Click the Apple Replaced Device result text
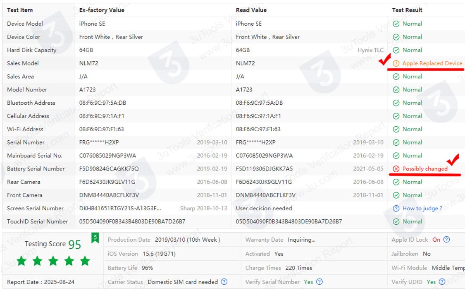Screen dimensions: 465x293 [x=432, y=63]
